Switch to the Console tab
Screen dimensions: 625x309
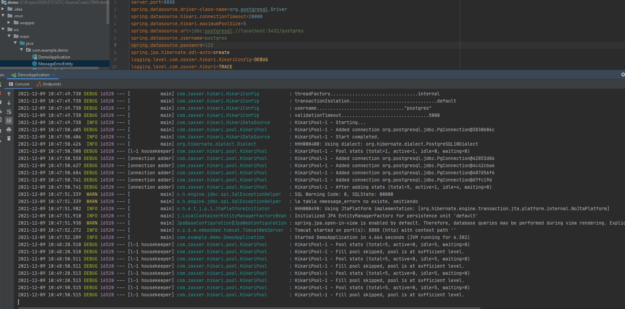click(x=19, y=84)
